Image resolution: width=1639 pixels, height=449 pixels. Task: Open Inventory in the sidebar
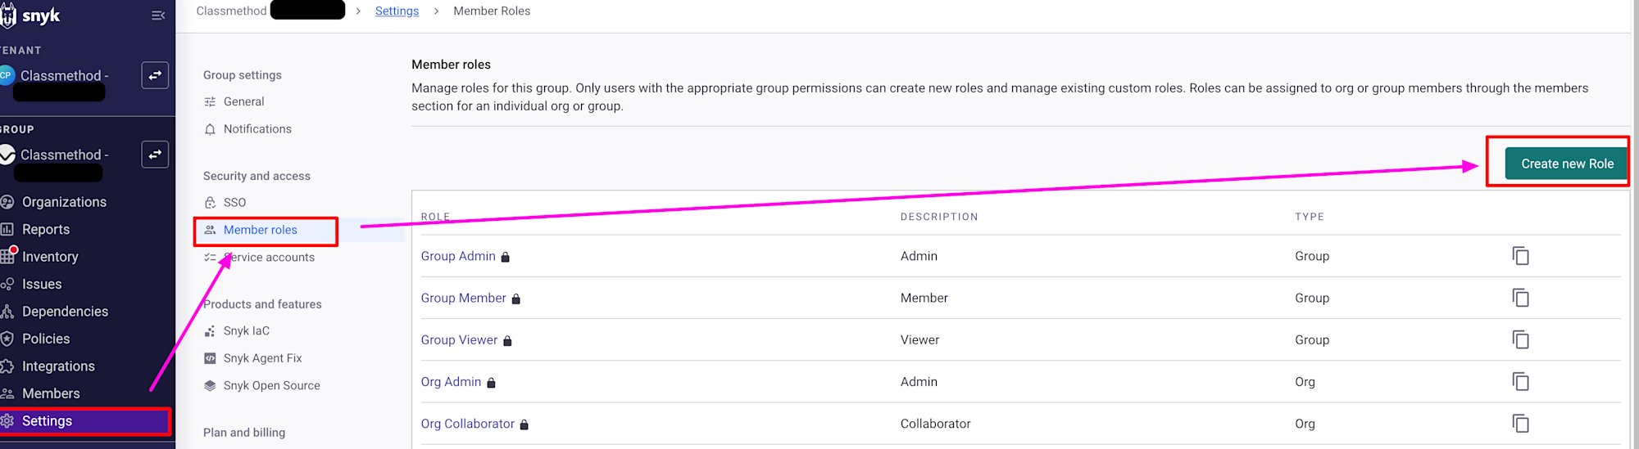click(50, 257)
